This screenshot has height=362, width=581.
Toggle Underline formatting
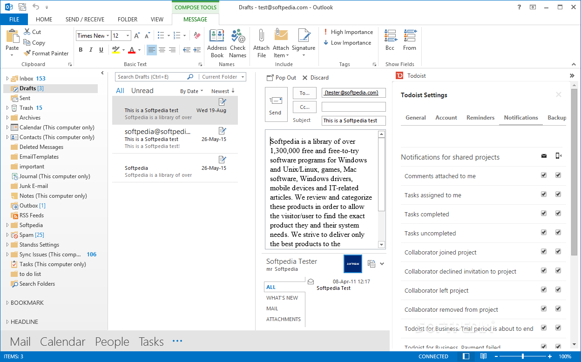tap(101, 50)
